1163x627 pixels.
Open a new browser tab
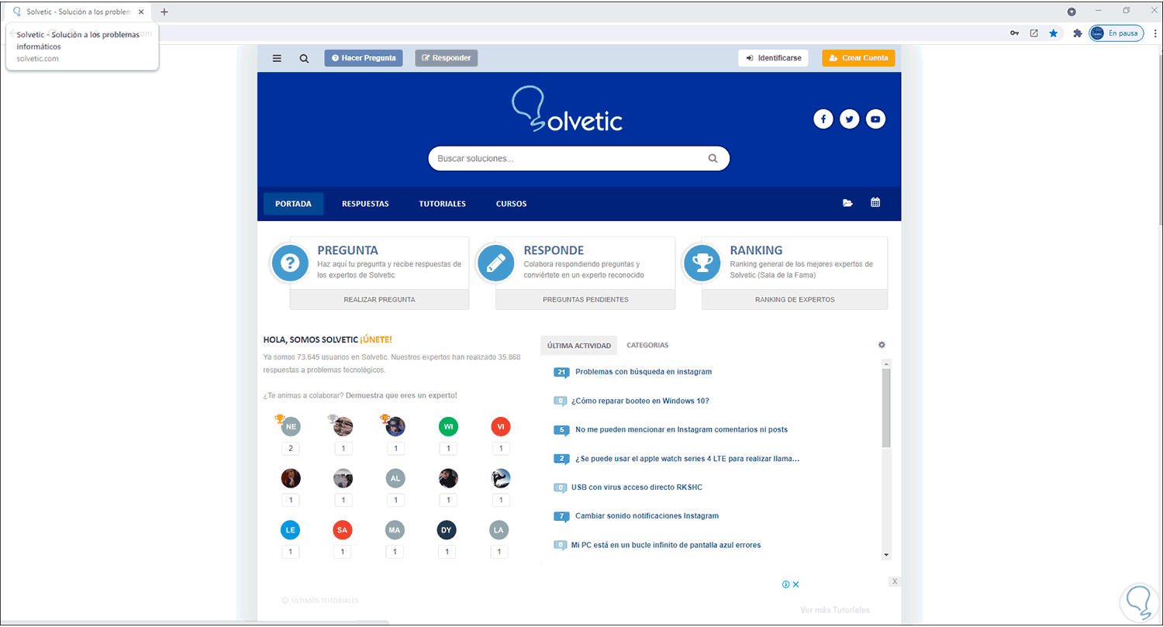(x=164, y=12)
